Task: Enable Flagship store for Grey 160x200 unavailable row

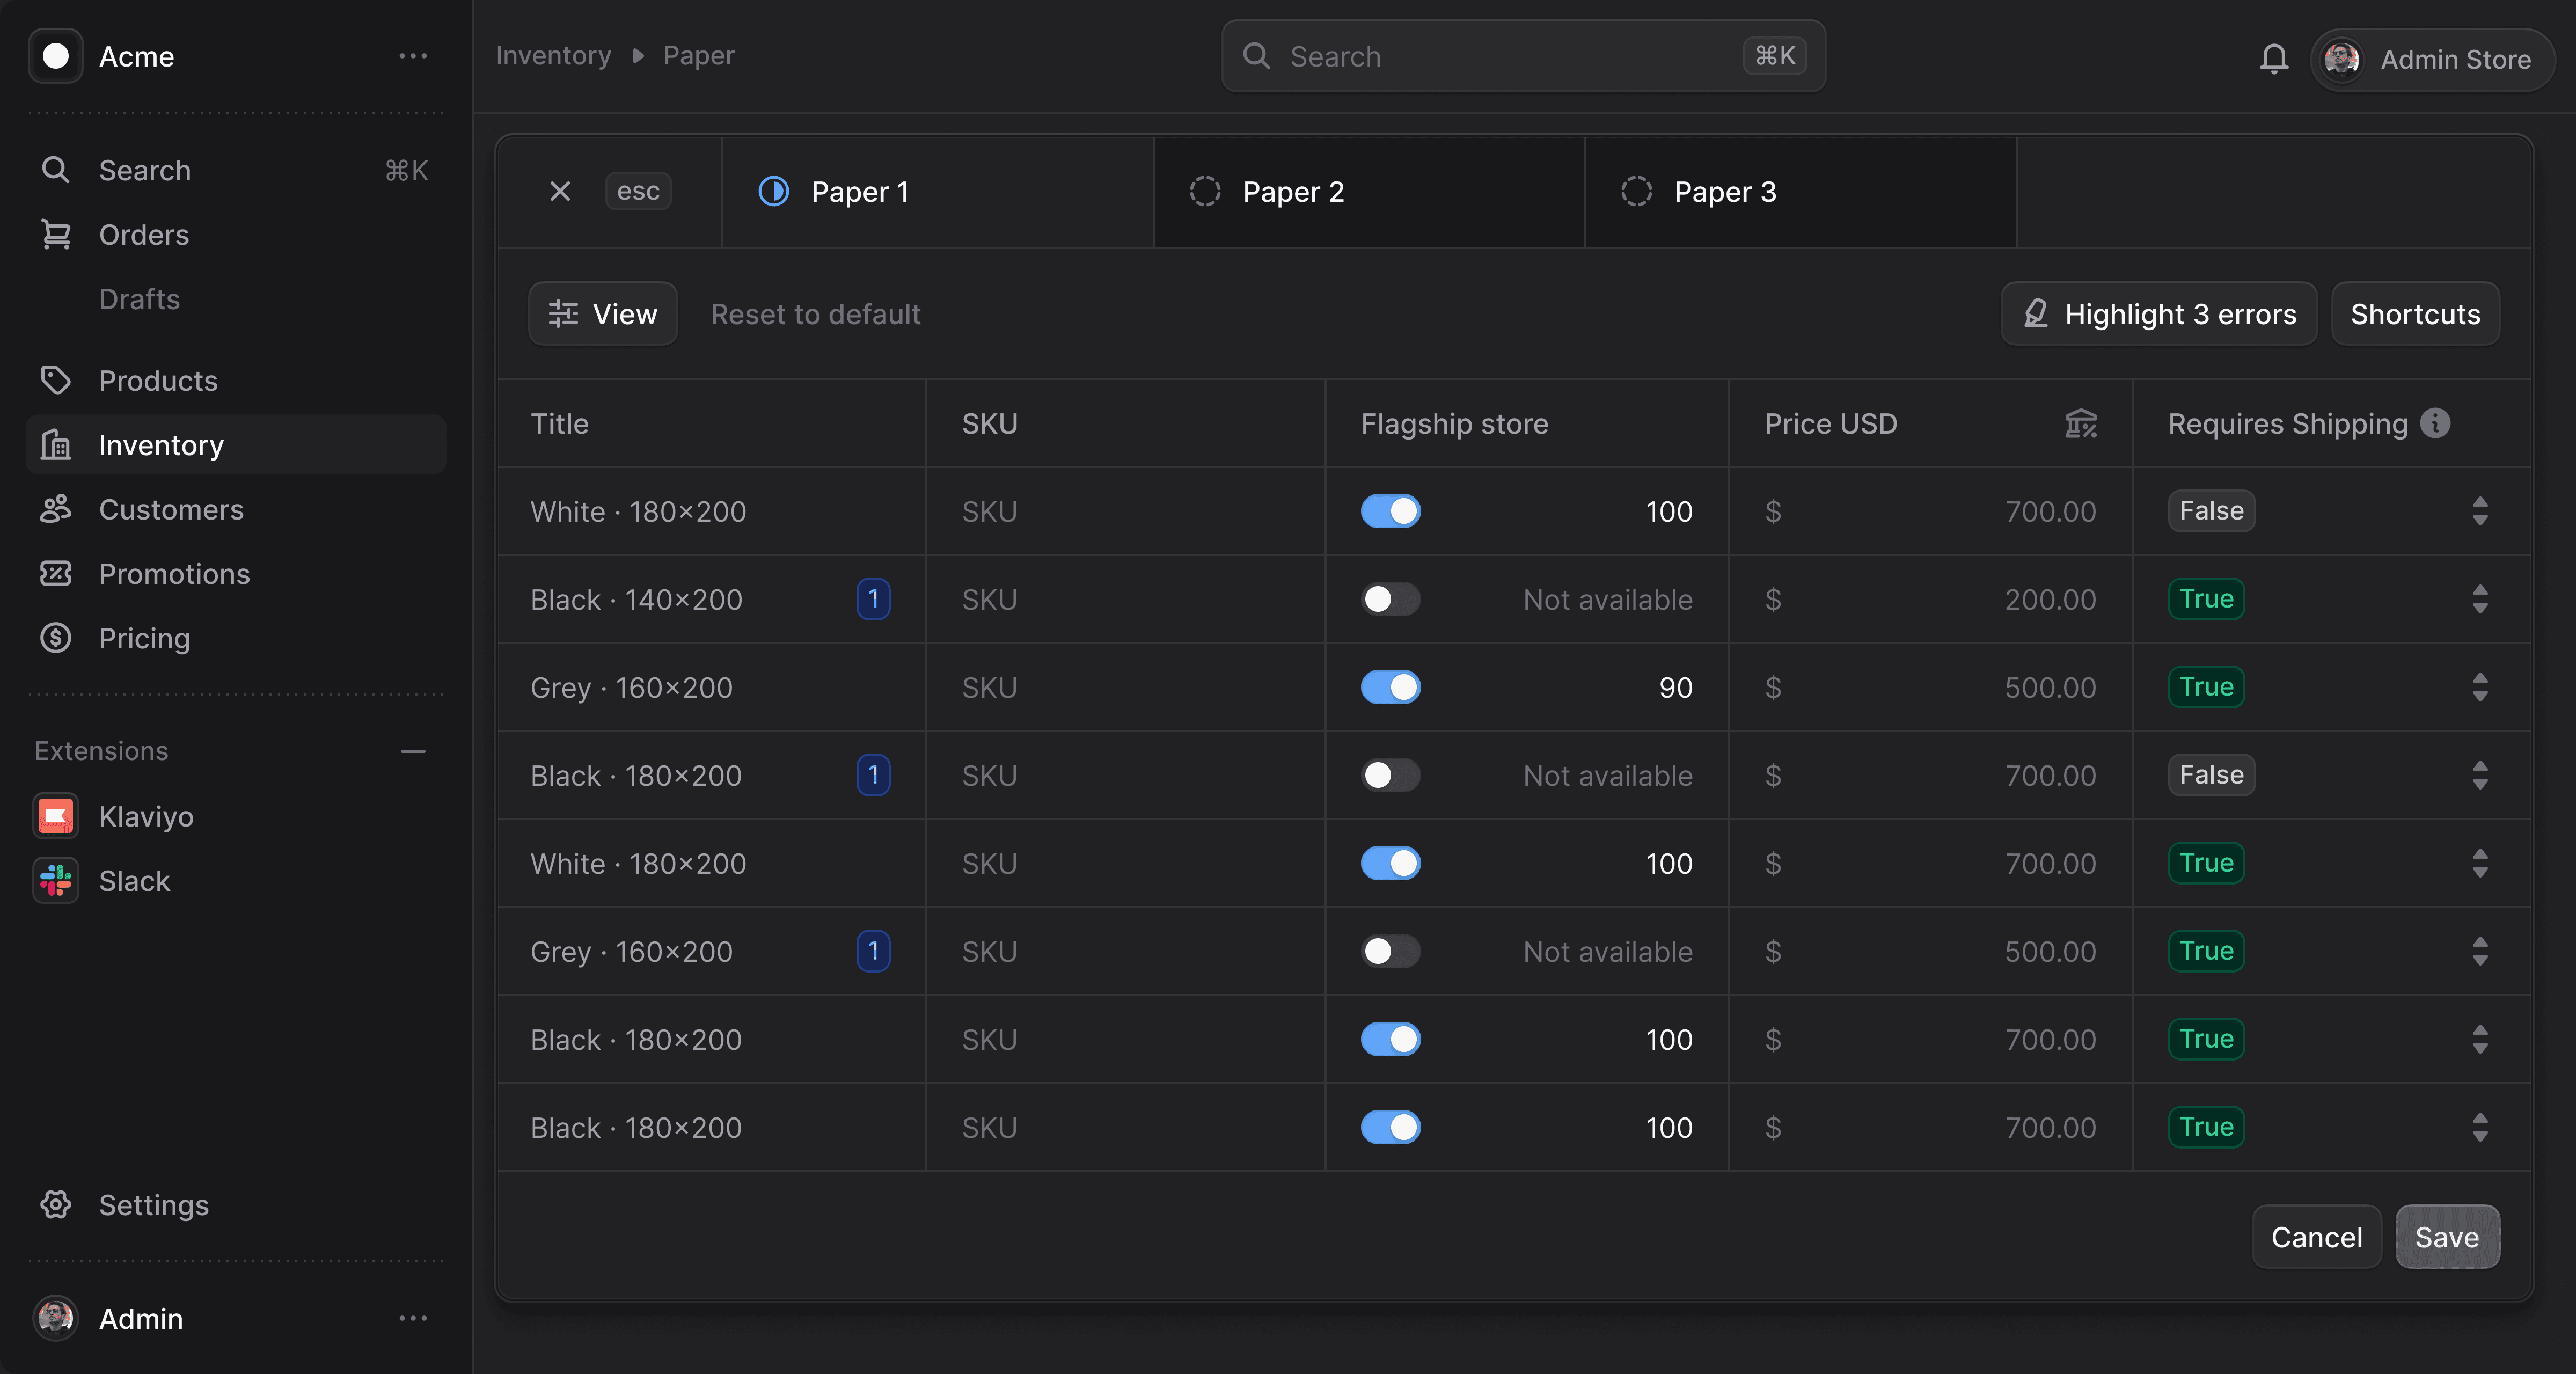Action: pyautogui.click(x=1390, y=951)
